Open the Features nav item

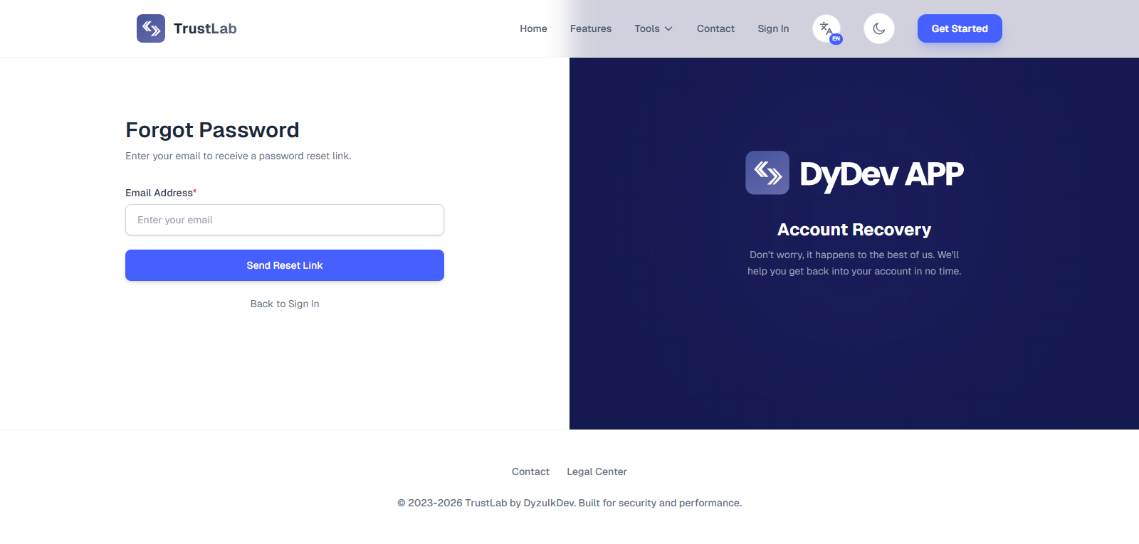point(590,29)
